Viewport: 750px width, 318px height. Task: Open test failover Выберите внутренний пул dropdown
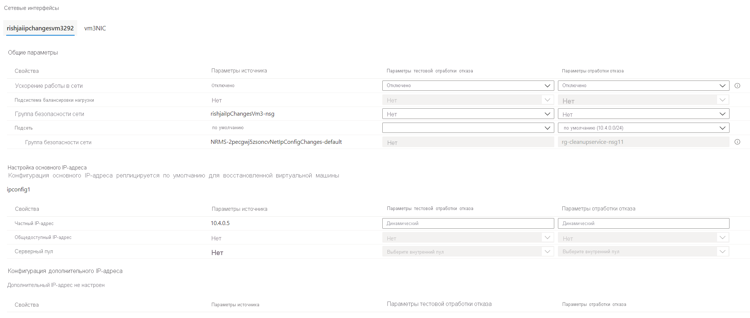pyautogui.click(x=468, y=251)
